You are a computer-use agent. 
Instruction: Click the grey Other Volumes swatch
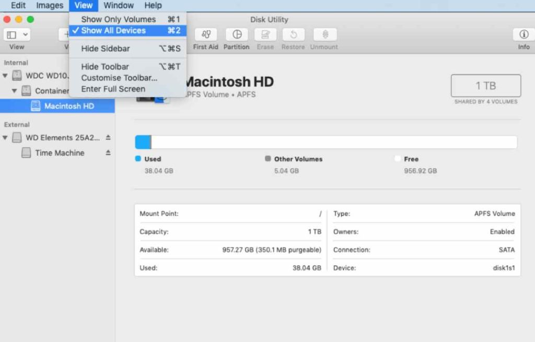(268, 159)
